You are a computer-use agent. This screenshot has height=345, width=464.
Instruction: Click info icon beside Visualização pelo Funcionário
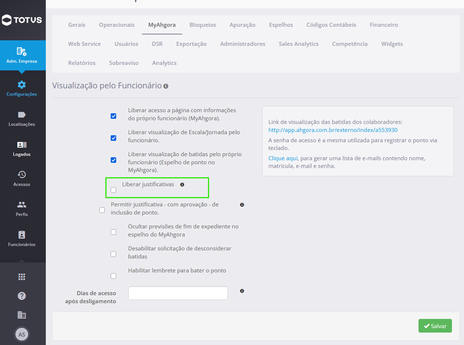pos(166,86)
